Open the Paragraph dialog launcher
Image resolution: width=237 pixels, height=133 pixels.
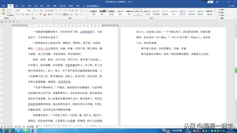tap(87, 18)
